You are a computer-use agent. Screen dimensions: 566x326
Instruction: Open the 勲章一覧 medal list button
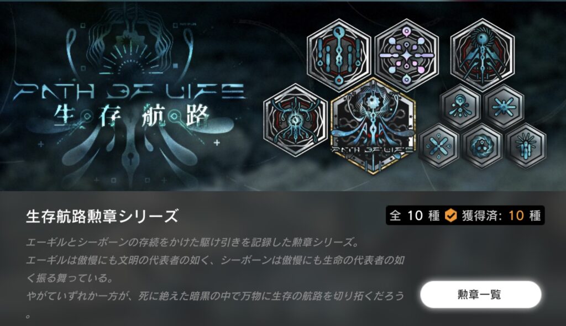[x=480, y=295]
